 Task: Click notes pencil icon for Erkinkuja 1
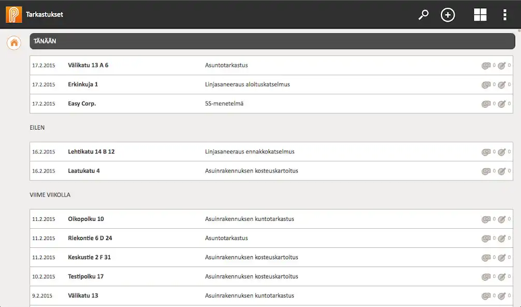(x=501, y=85)
